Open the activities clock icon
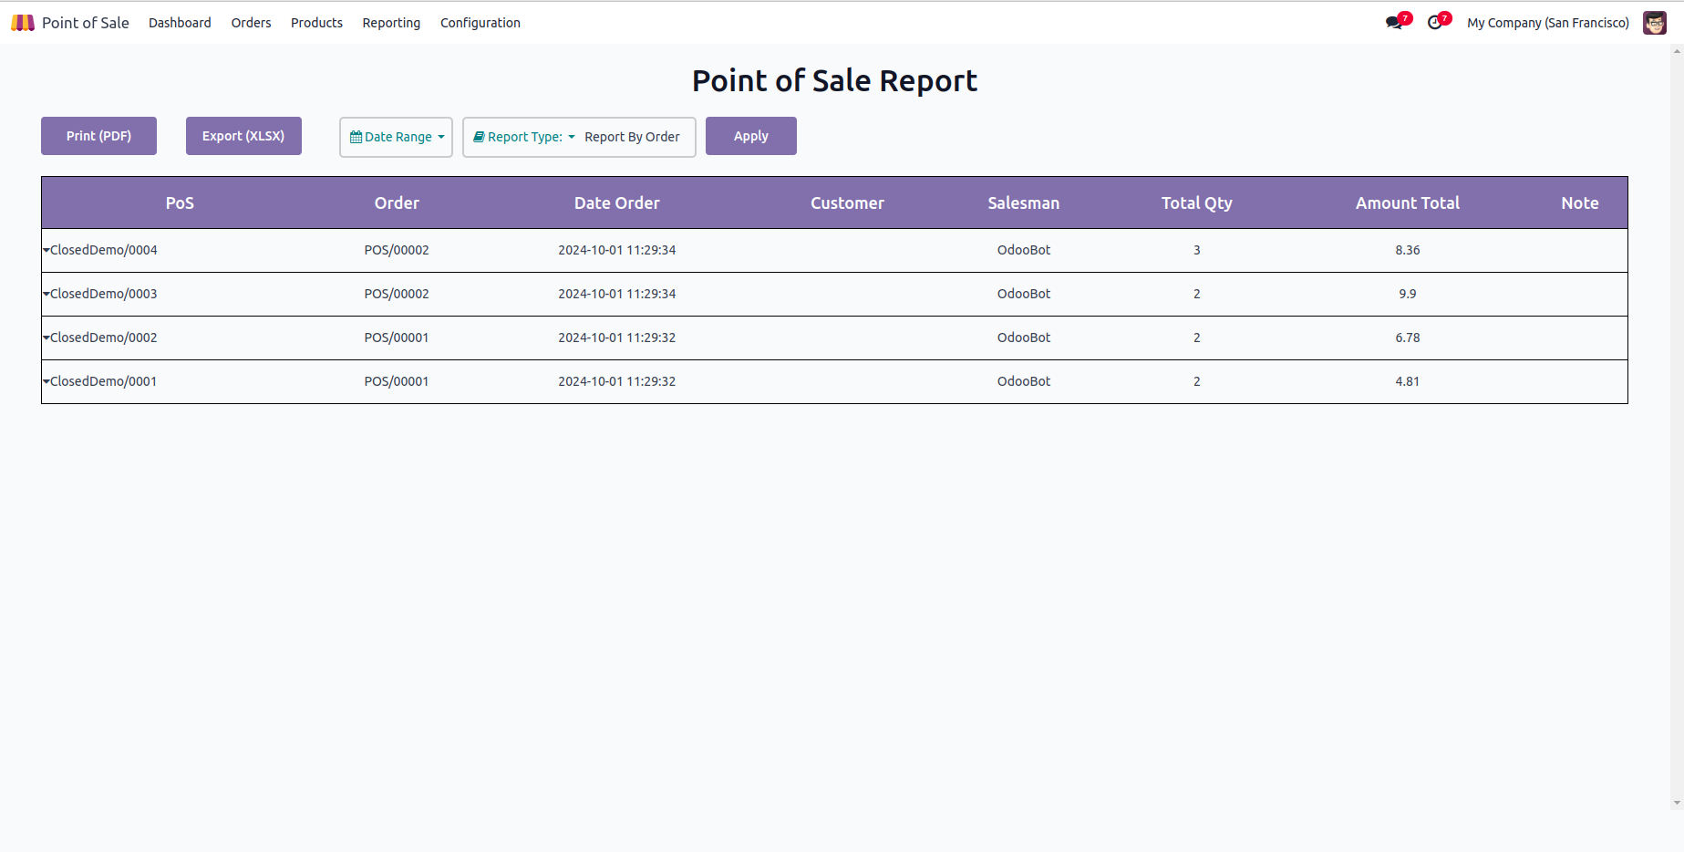 [x=1435, y=23]
